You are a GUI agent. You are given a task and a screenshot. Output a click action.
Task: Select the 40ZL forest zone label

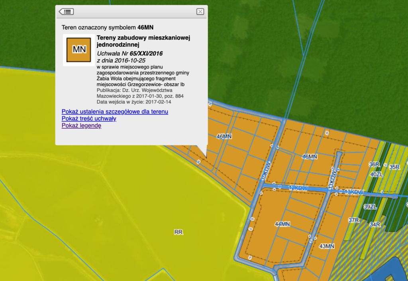pyautogui.click(x=376, y=175)
